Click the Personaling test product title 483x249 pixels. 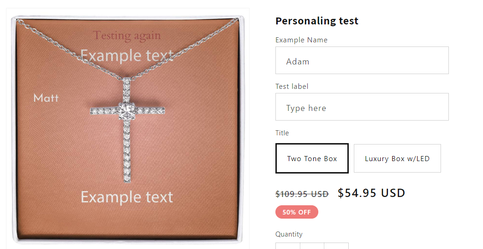317,21
